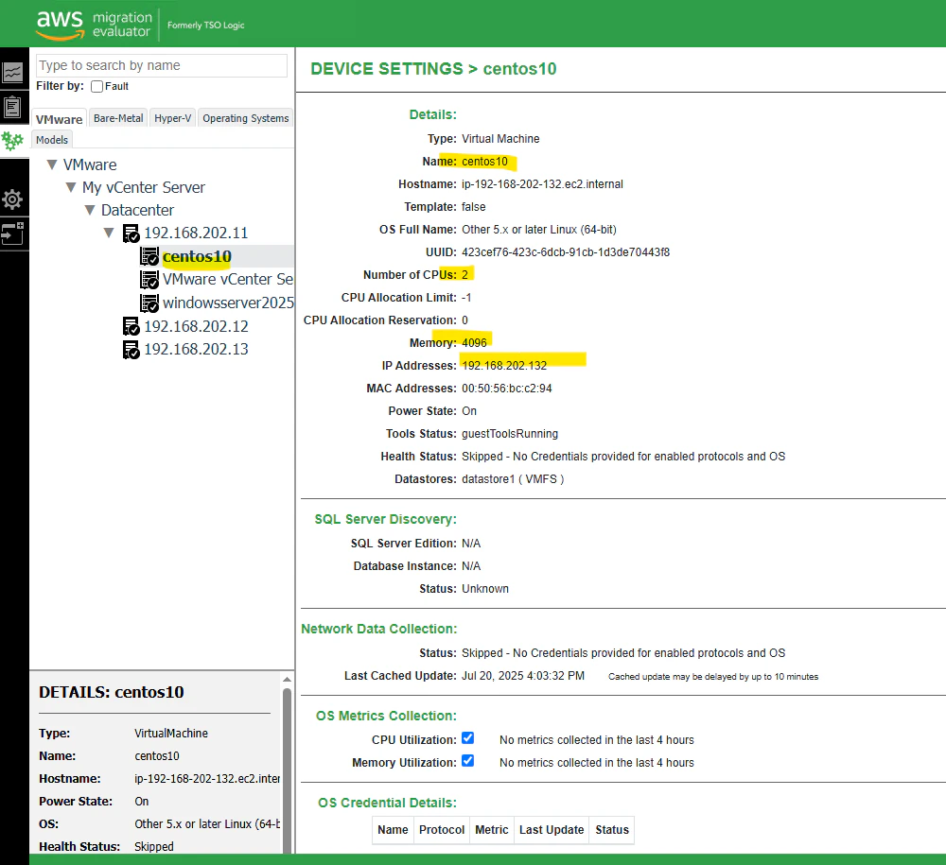Click the Number of CPUs value 2
The image size is (946, 865).
[464, 275]
